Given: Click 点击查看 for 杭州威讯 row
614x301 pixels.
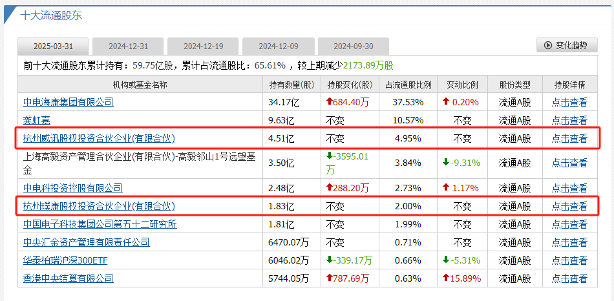Looking at the screenshot, I should (x=570, y=139).
